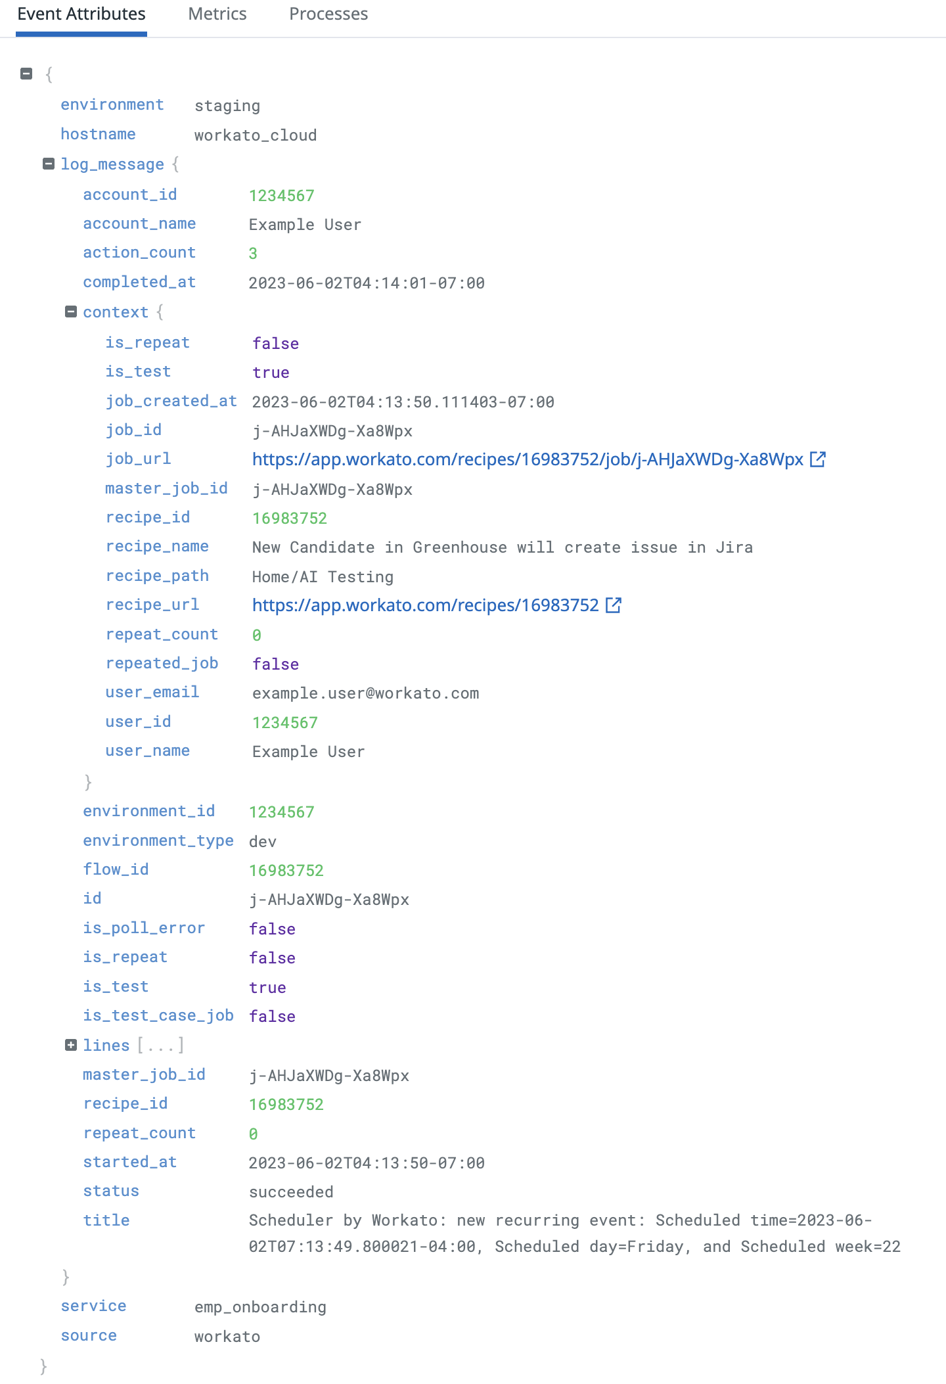This screenshot has width=946, height=1384.
Task: Click the staging environment value
Action: (227, 106)
